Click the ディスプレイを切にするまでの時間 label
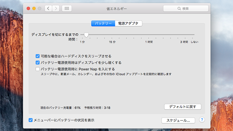Screen dimensions: 233x131 click(x=55, y=37)
